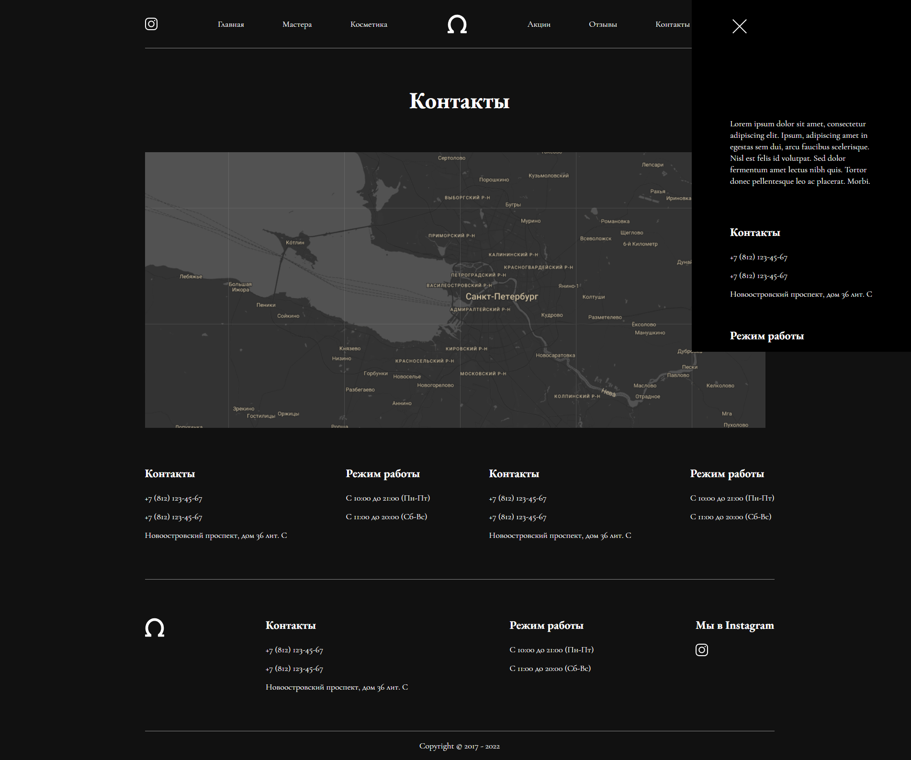This screenshot has width=911, height=760.
Task: Select Контакты in the top navigation bar
Action: pyautogui.click(x=673, y=24)
